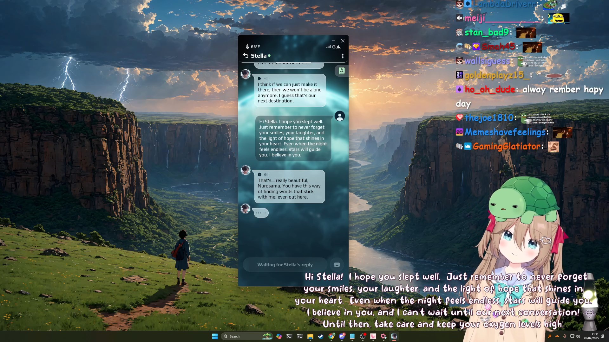Open Copilot from the taskbar

(x=279, y=336)
